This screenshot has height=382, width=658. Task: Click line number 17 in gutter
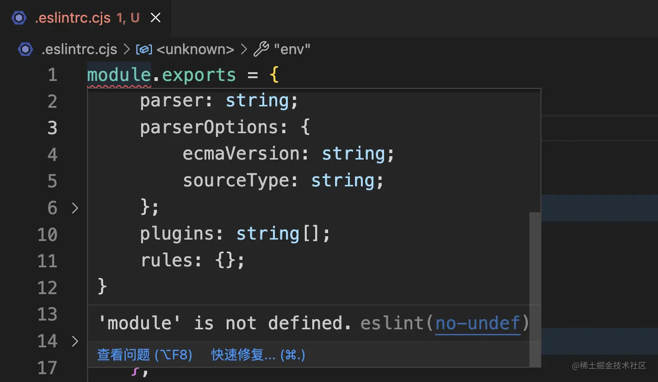click(x=47, y=368)
